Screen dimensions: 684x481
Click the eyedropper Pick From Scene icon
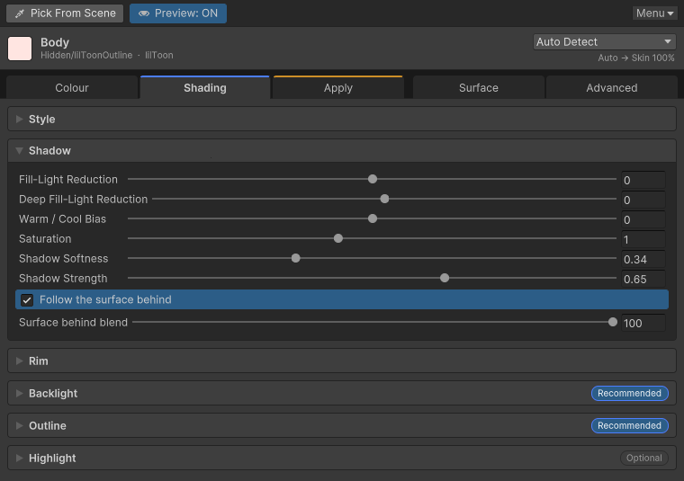click(19, 13)
